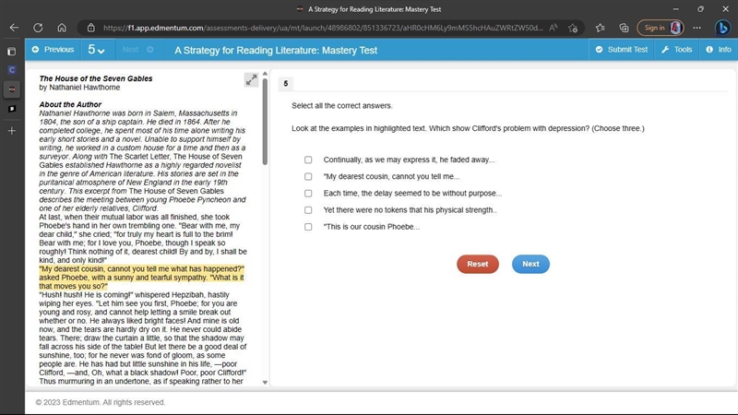
Task: Restore down the browser window
Action: tap(700, 9)
